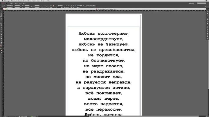This screenshot has width=209, height=117.
Task: Activate the Hand tool
Action: (1, 43)
